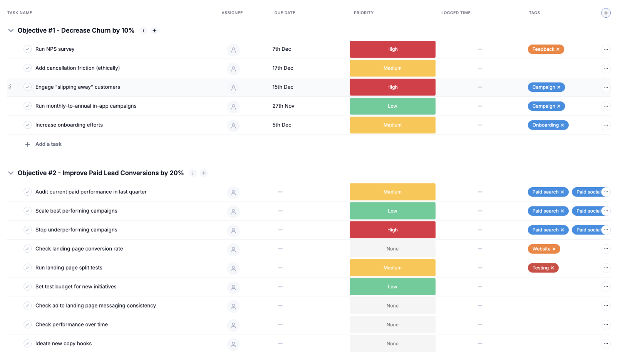The image size is (620, 356).
Task: Collapse the Objective #2 section
Action: (x=11, y=173)
